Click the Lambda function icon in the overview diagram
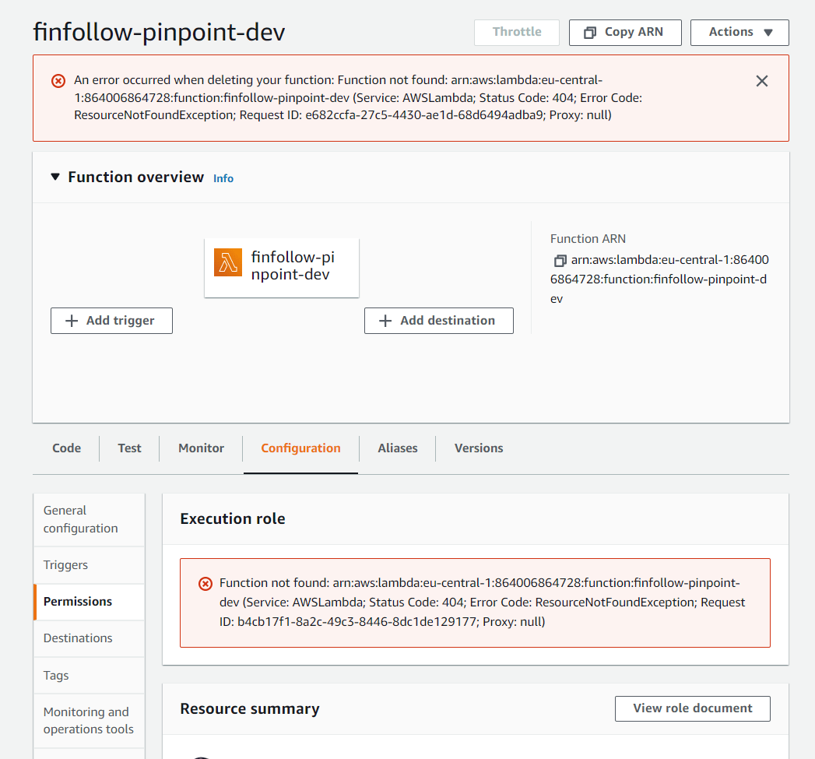Viewport: 815px width, 759px height. pyautogui.click(x=227, y=262)
